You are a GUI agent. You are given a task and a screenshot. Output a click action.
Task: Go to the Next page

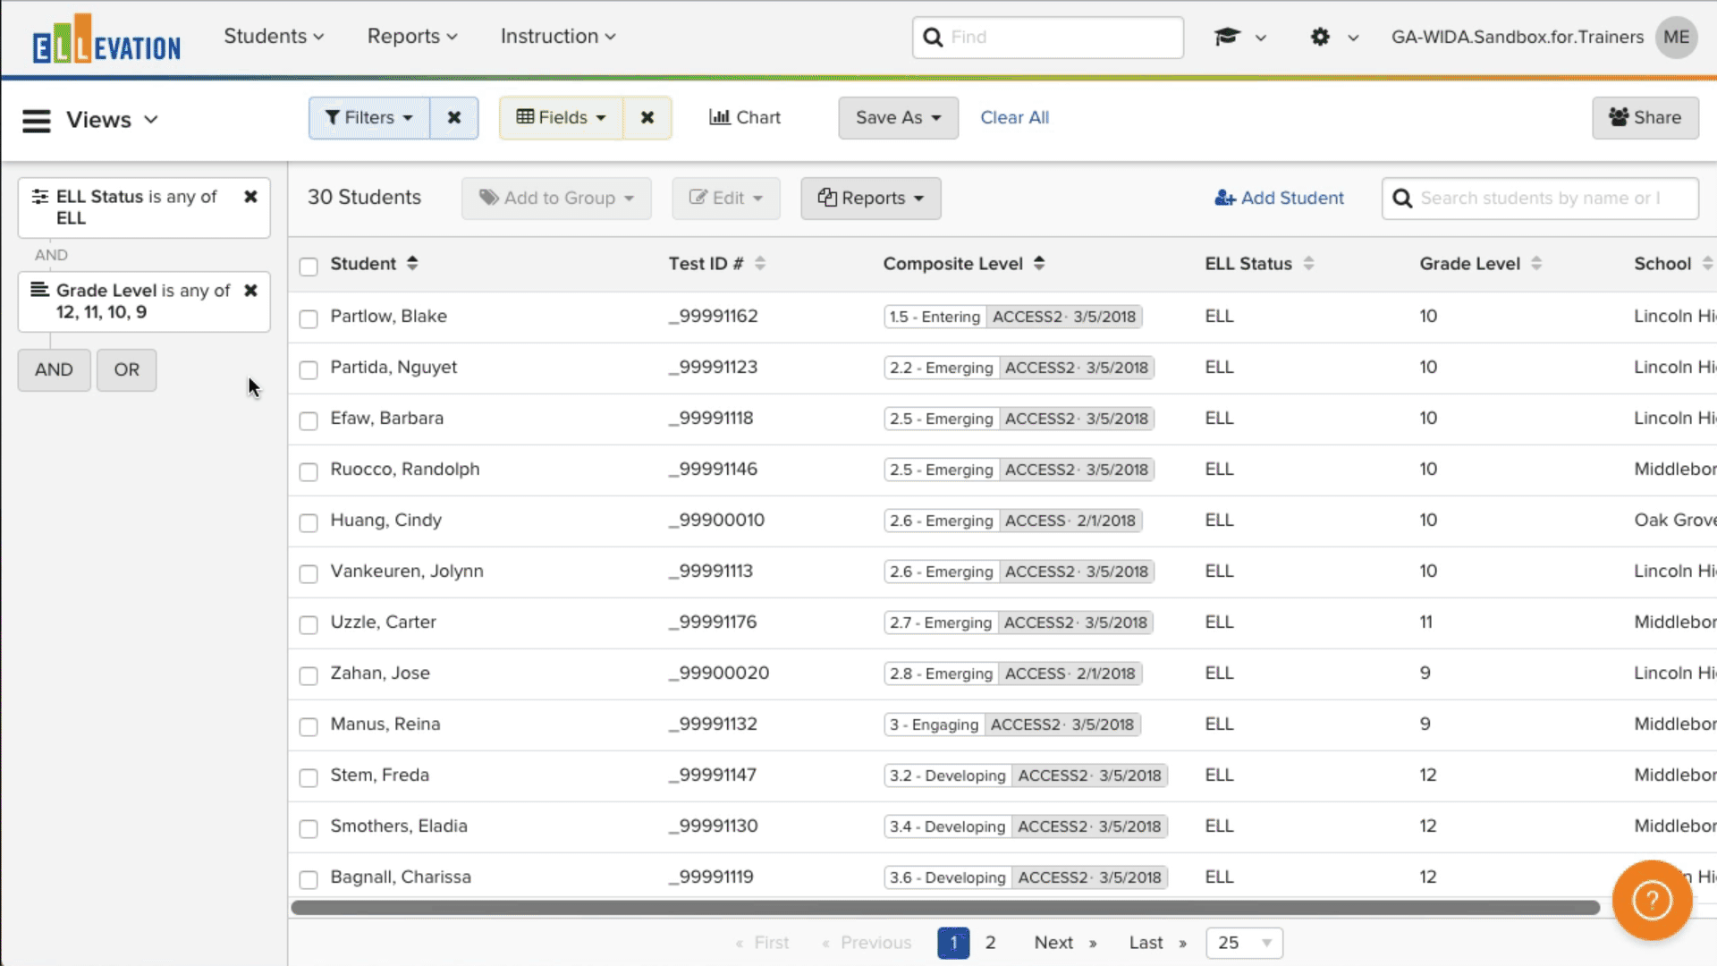(x=1065, y=943)
